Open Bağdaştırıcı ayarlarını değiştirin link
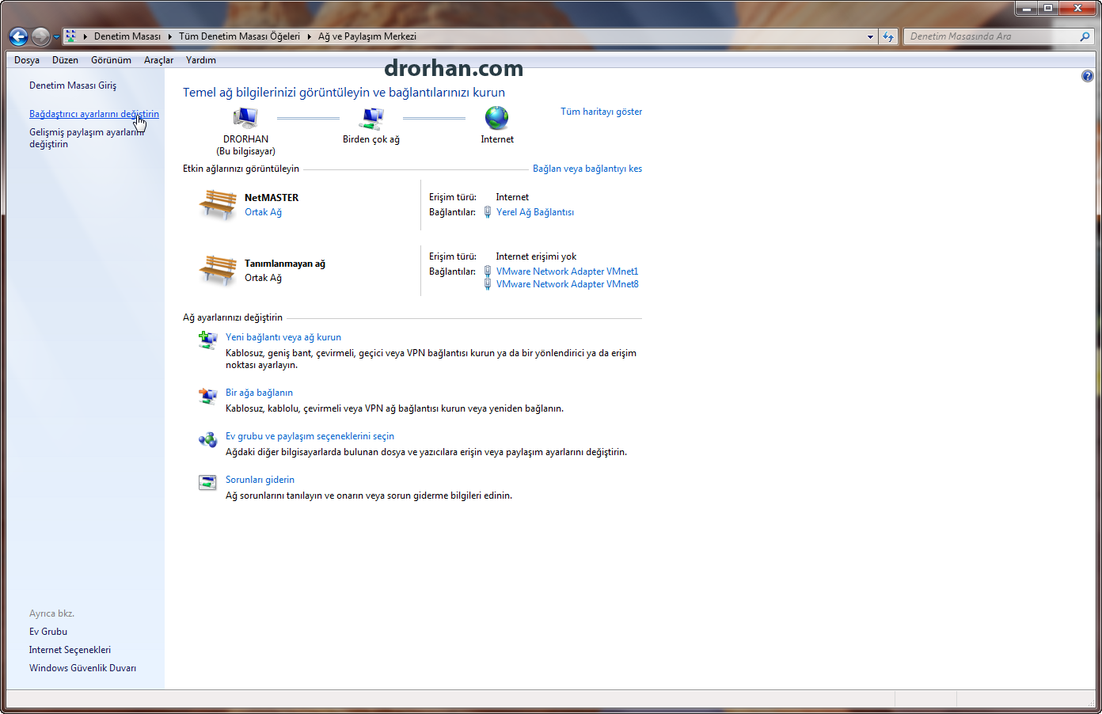The width and height of the screenshot is (1102, 714). pyautogui.click(x=94, y=114)
